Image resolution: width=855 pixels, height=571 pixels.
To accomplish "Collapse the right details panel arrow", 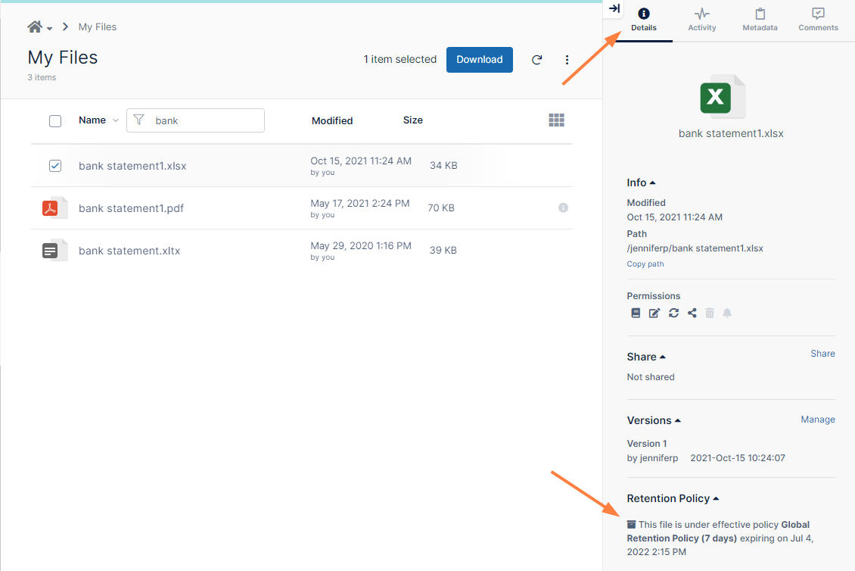I will point(614,9).
